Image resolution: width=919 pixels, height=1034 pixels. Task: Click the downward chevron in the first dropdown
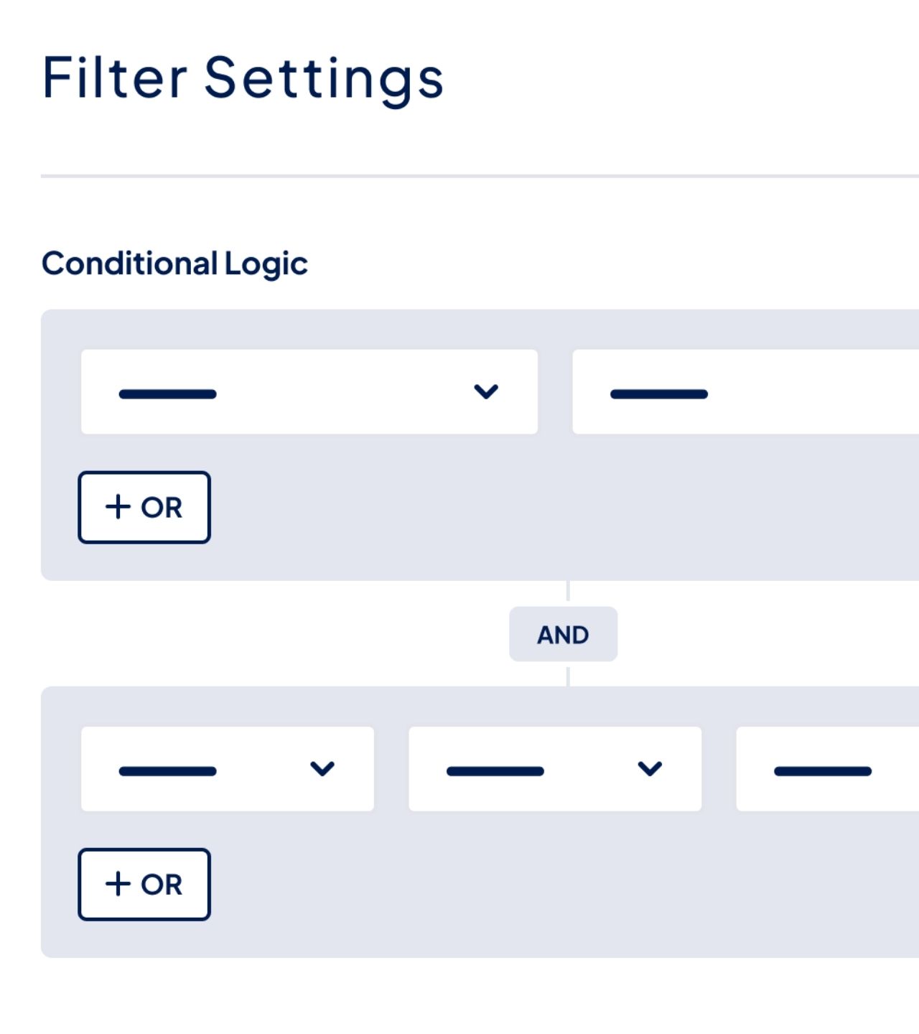488,391
